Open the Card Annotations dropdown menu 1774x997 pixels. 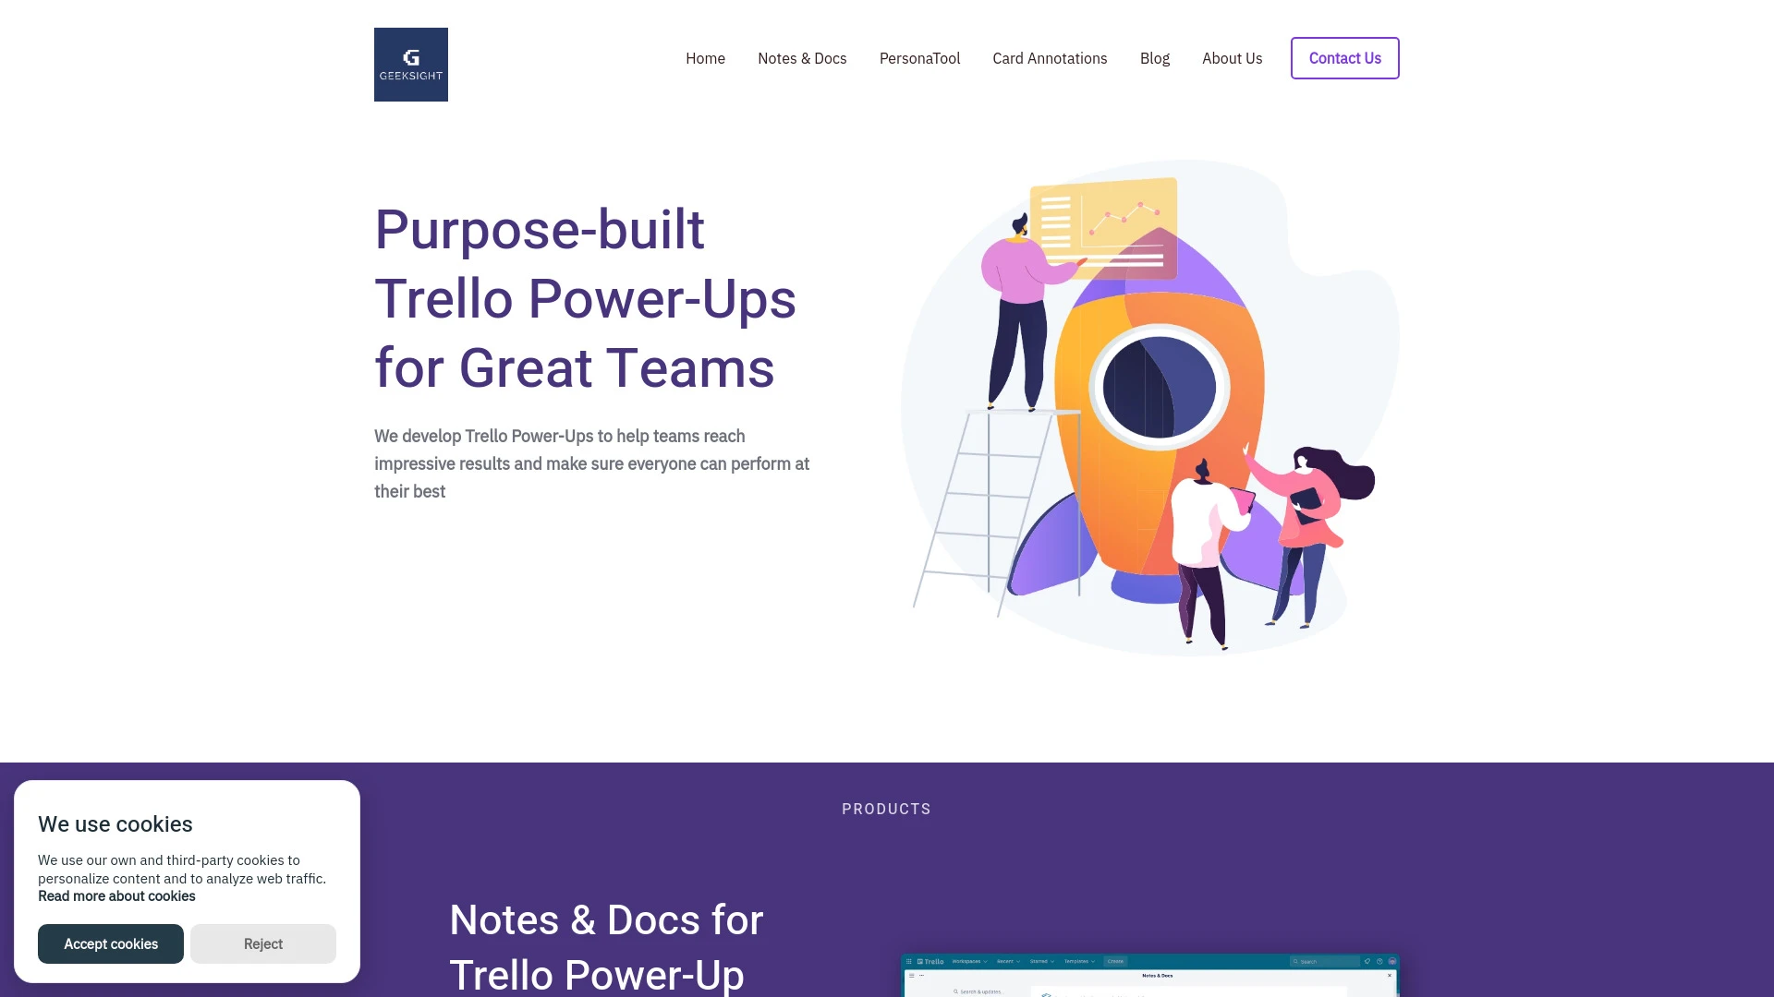click(1051, 57)
